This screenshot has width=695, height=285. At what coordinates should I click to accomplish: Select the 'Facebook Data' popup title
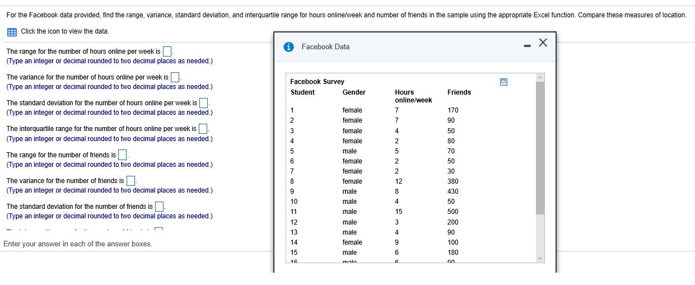coord(325,47)
